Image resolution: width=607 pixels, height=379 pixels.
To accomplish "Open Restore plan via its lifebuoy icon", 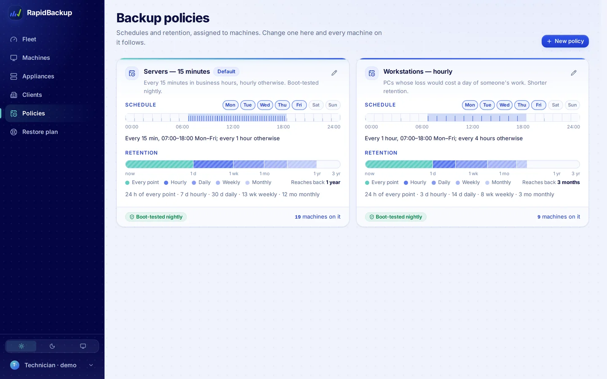I will tap(14, 132).
